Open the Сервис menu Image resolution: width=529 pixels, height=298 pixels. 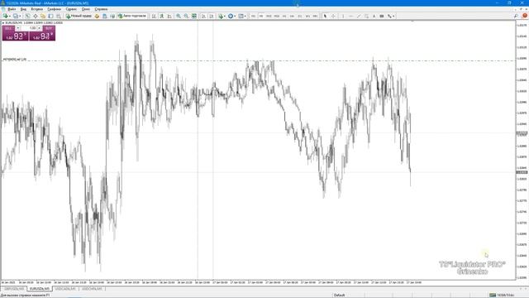tap(71, 9)
